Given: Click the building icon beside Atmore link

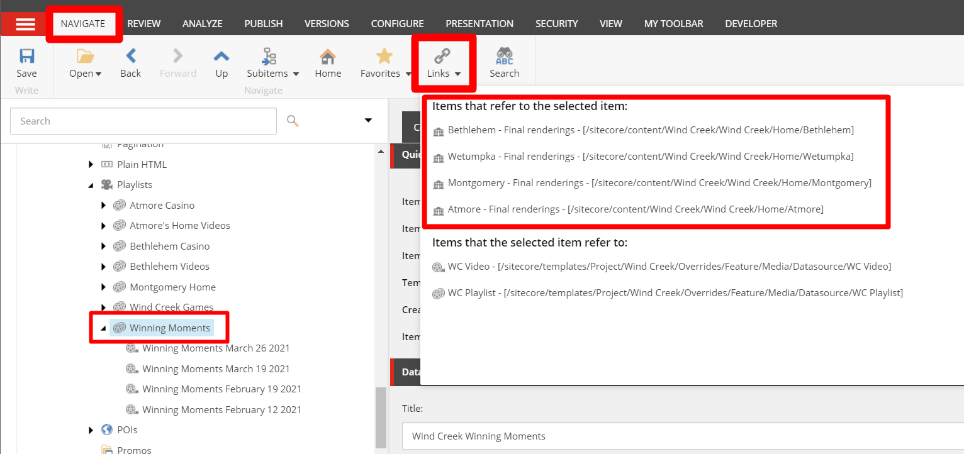Looking at the screenshot, I should (x=439, y=210).
